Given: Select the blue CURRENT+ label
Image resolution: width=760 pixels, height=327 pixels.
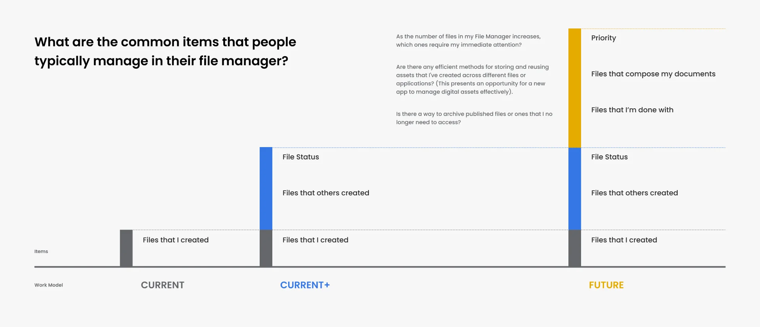Looking at the screenshot, I should pyautogui.click(x=305, y=285).
